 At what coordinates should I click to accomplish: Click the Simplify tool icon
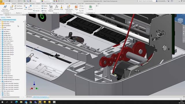[x=90, y=7]
